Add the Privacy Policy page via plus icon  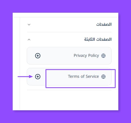tap(38, 56)
